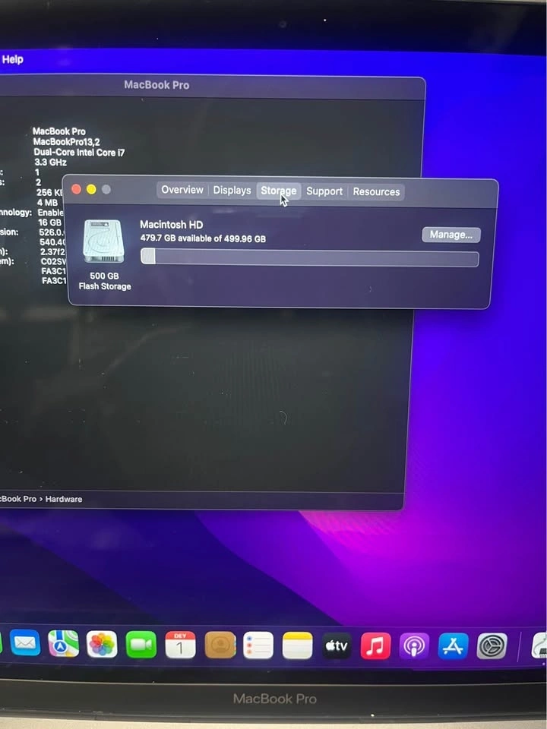Click the Manage... storage button

click(x=451, y=235)
